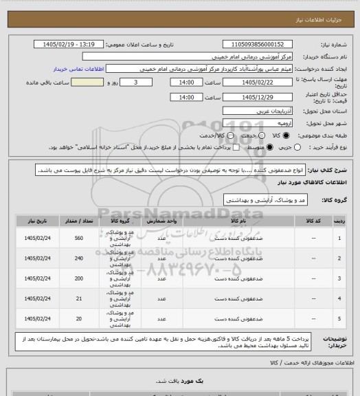The image size is (360, 396).
Task: Click quantity 21 in row 4
Action: coord(79,298)
